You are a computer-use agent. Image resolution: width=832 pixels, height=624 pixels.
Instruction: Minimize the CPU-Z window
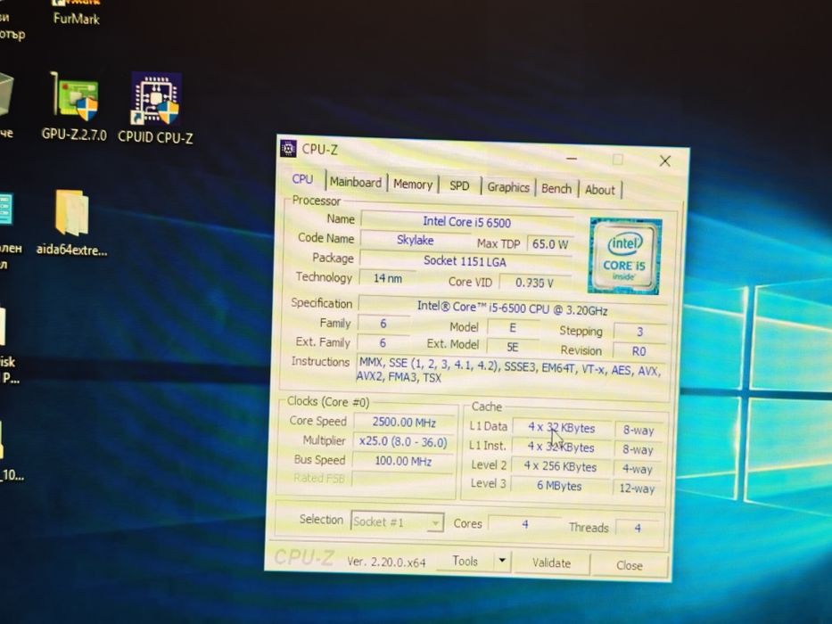coord(572,158)
